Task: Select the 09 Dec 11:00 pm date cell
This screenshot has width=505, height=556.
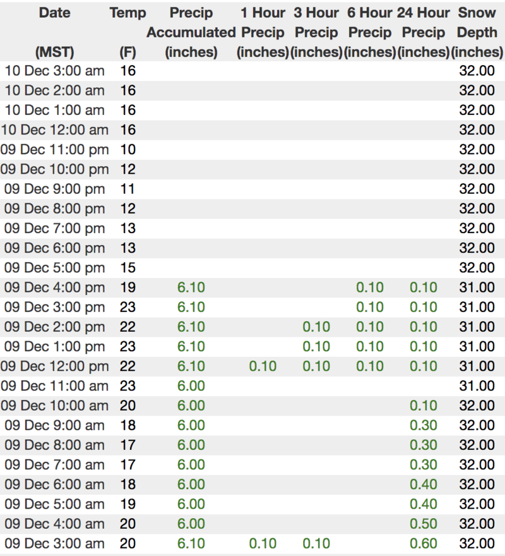Action: pos(54,150)
